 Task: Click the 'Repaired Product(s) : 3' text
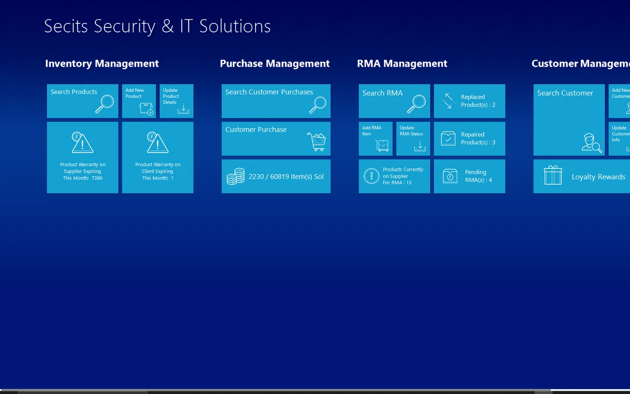[x=478, y=138]
